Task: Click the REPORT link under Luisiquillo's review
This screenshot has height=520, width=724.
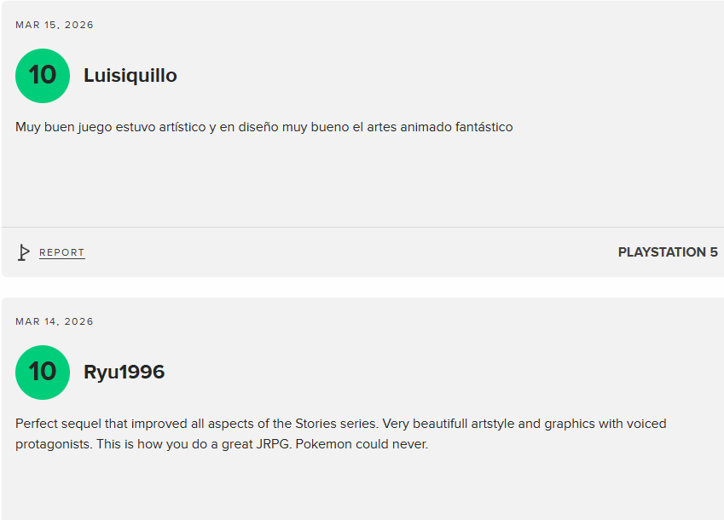Action: click(62, 252)
